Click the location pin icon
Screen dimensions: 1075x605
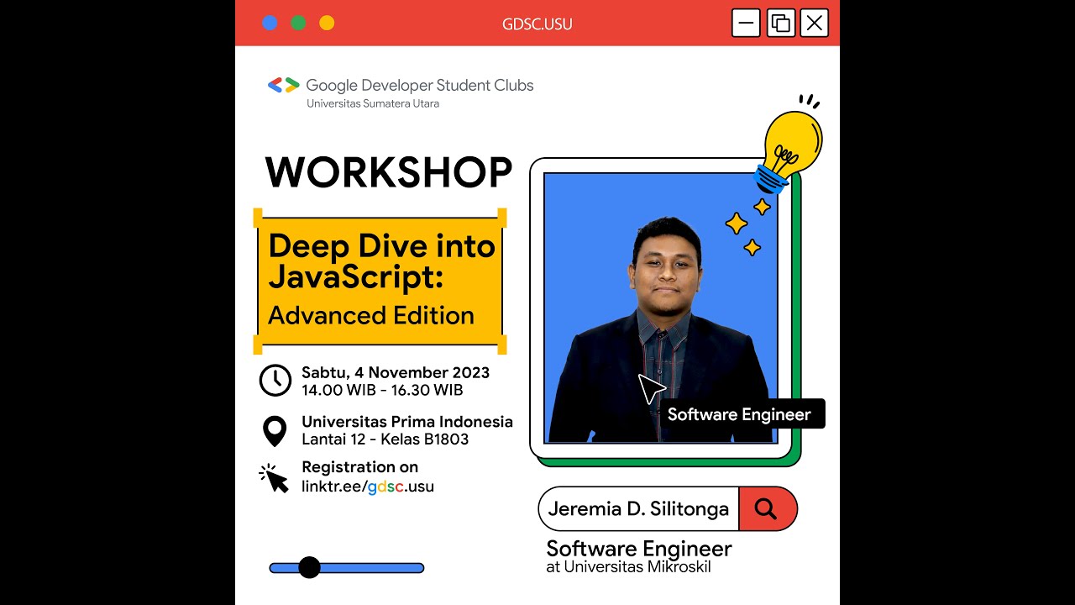[275, 431]
